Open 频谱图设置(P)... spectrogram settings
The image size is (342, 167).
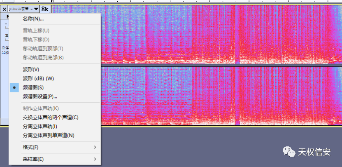tap(40, 96)
